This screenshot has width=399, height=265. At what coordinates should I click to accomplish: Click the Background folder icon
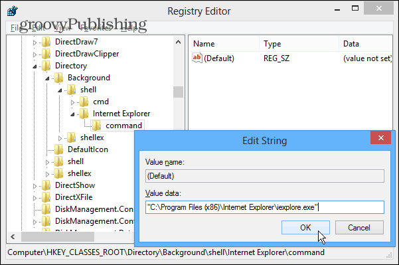pos(59,78)
